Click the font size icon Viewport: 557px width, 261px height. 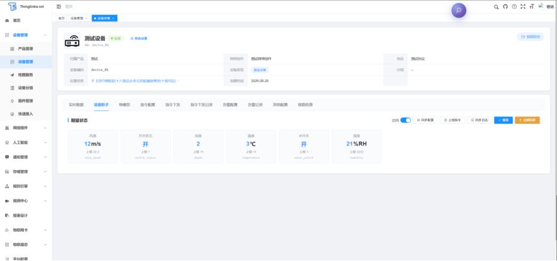tap(531, 7)
